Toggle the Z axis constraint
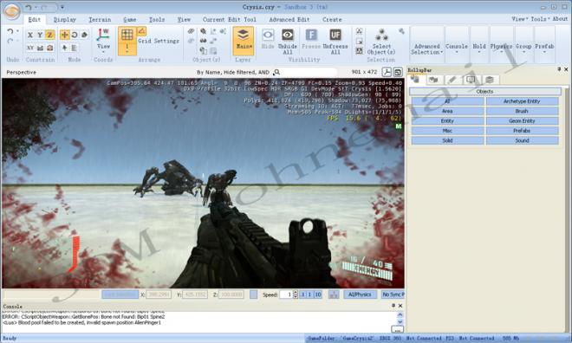Image resolution: width=572 pixels, height=343 pixels. pyautogui.click(x=50, y=35)
